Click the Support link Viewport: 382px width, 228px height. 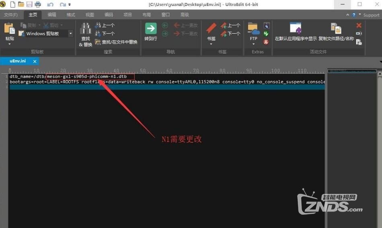(371, 15)
